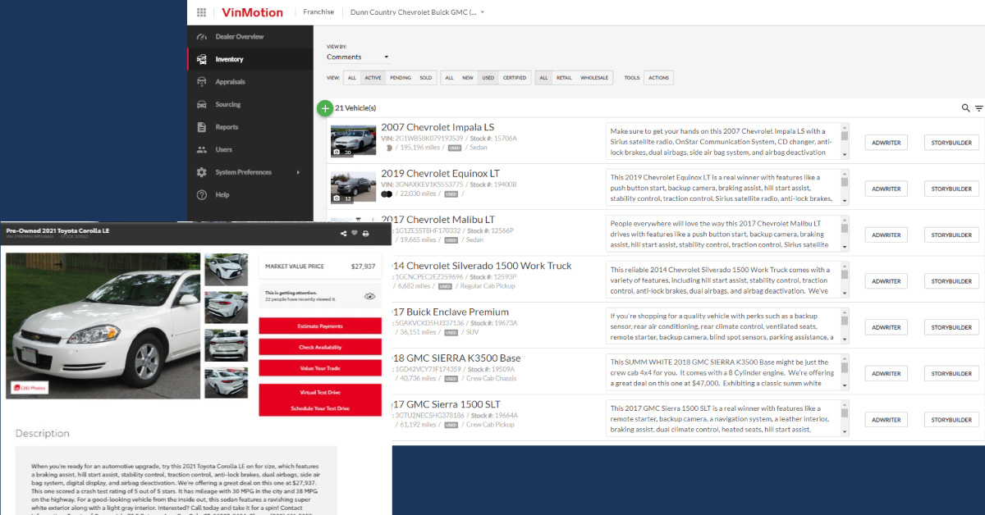985x515 pixels.
Task: Go to Reports in the sidebar
Action: (x=250, y=127)
